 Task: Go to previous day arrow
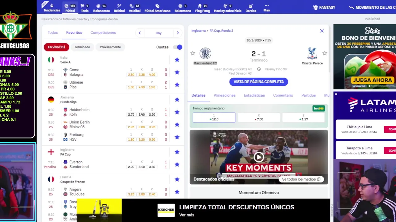point(140,33)
